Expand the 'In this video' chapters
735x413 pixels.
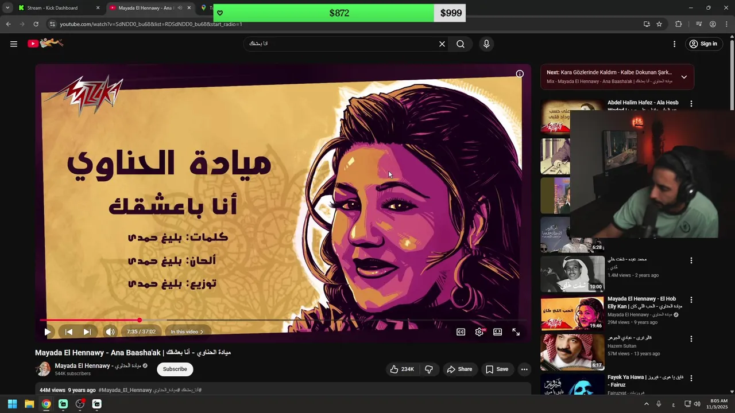coord(187,332)
